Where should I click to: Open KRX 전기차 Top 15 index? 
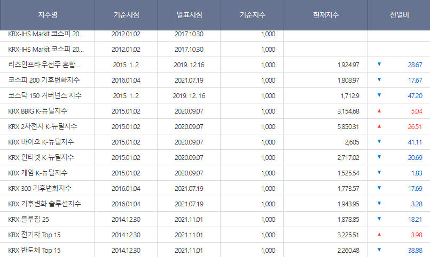(34, 235)
